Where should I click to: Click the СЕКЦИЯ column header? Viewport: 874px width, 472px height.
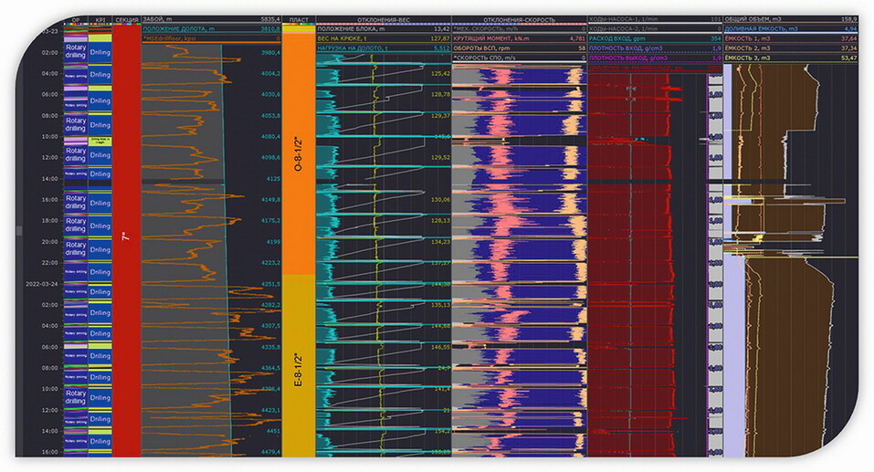(x=126, y=19)
